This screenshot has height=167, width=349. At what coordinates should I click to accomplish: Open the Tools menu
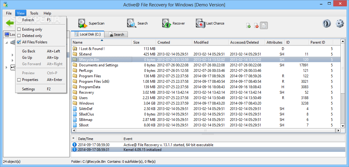[34, 13]
